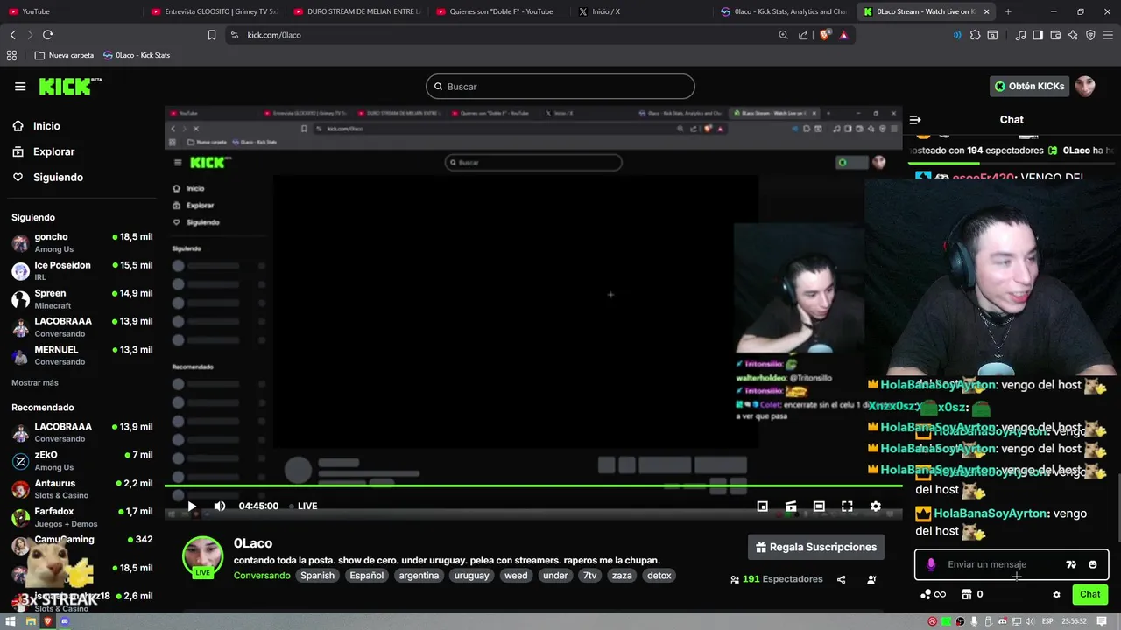Image resolution: width=1121 pixels, height=630 pixels.
Task: Open chat settings gear
Action: tap(1056, 595)
